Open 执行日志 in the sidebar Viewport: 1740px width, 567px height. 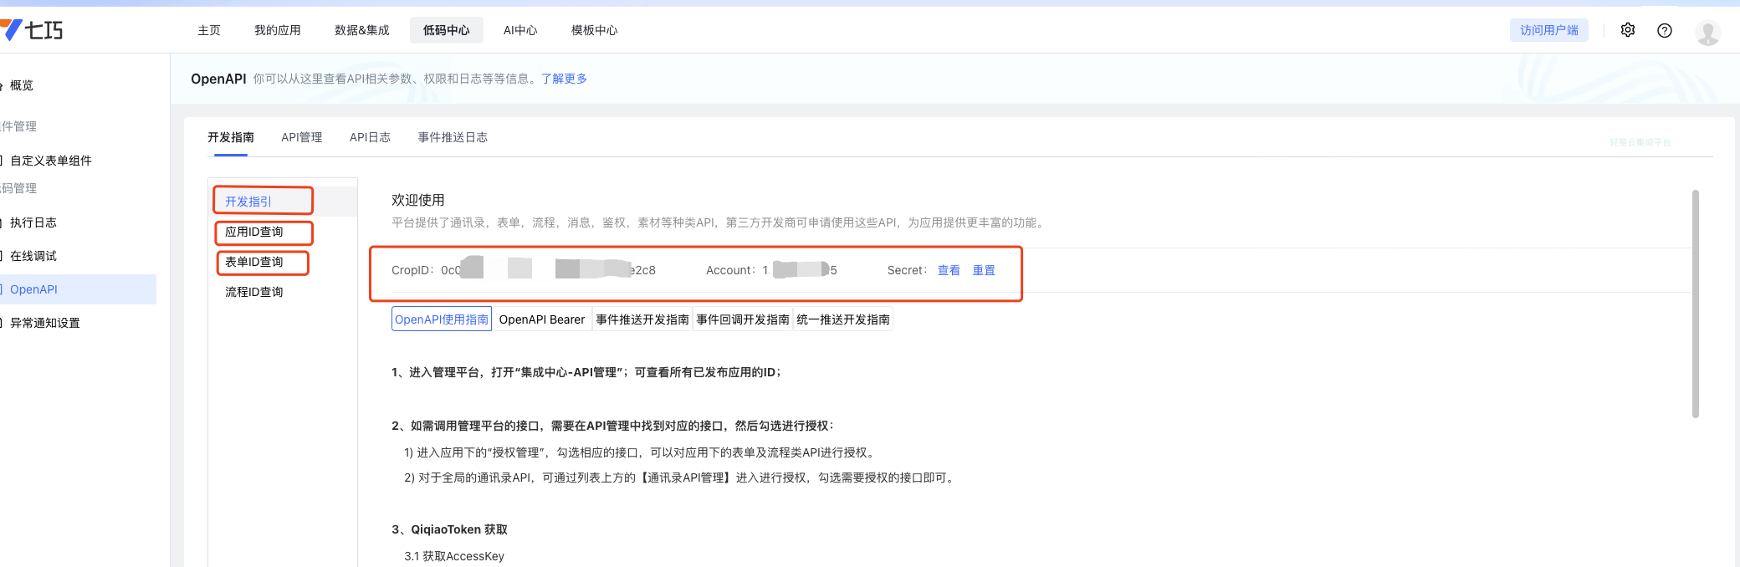point(33,222)
